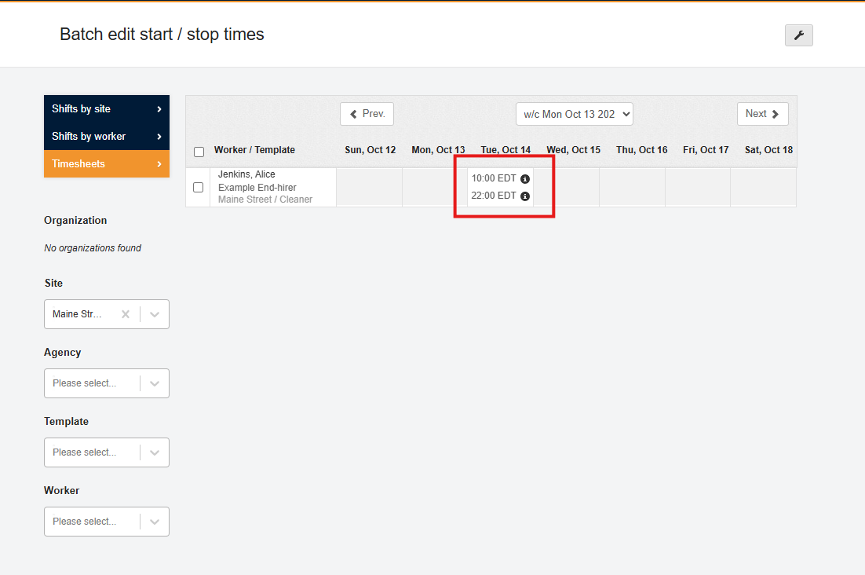The height and width of the screenshot is (575, 865).
Task: Click the wrench settings icon
Action: tap(798, 35)
